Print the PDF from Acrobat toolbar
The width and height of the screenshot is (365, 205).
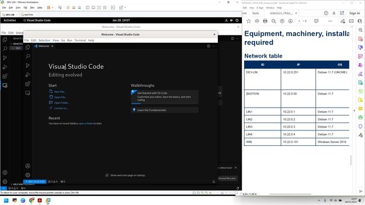pyautogui.click(x=265, y=21)
